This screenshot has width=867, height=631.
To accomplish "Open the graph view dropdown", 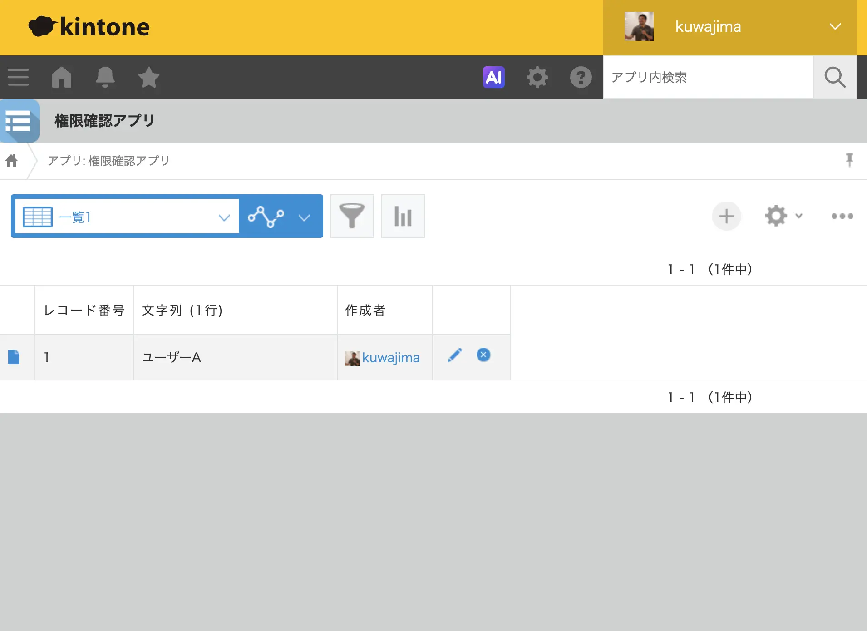I will click(x=280, y=217).
